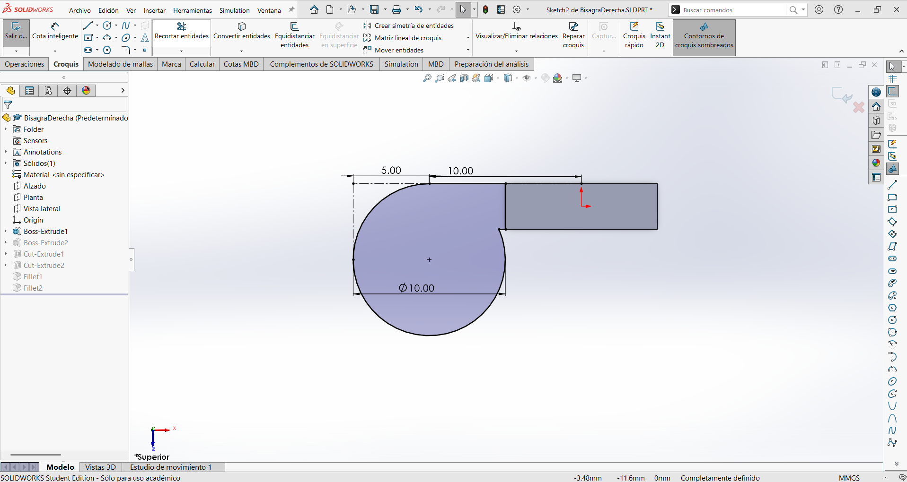Click the Buscar comandos search field

(735, 10)
